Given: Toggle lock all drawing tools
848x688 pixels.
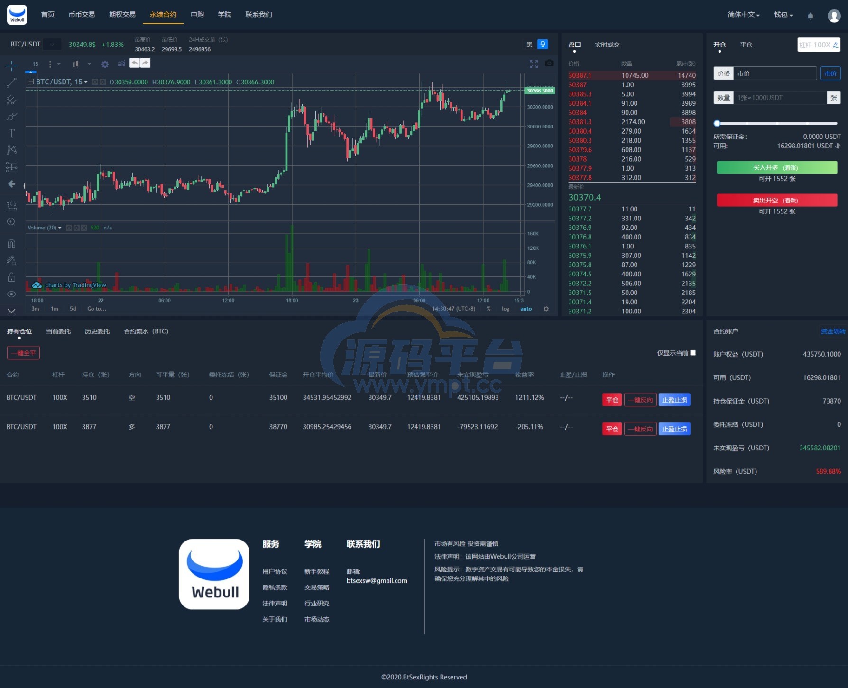Looking at the screenshot, I should (12, 277).
